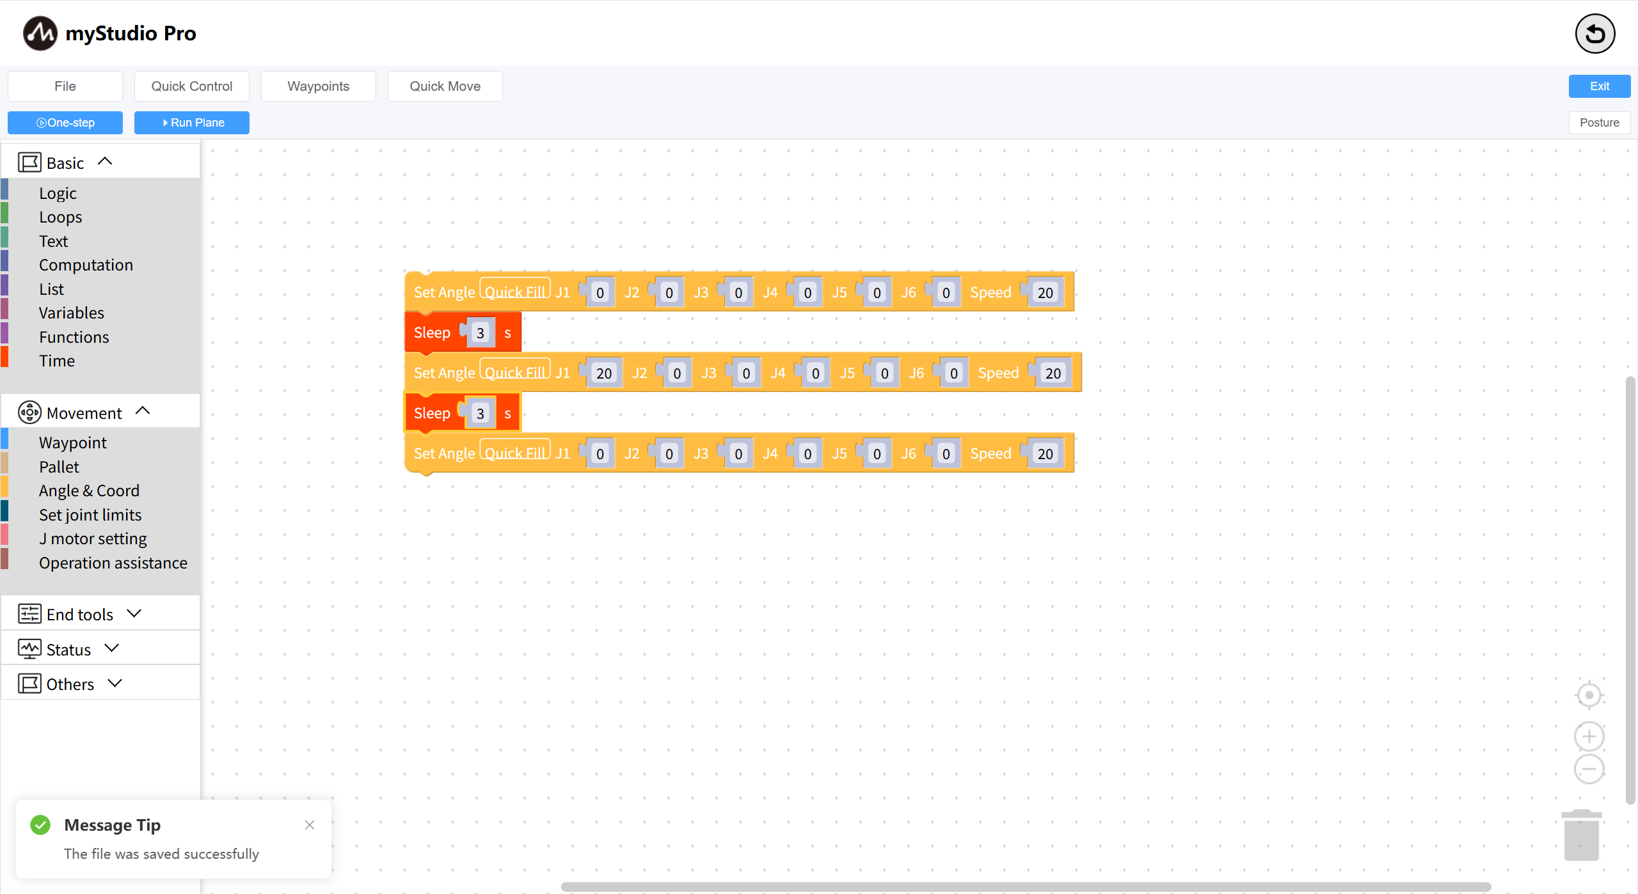Click the blue Exit button
This screenshot has height=894, width=1638.
(1599, 86)
